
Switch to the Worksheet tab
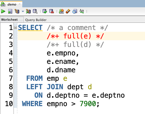pyautogui.click(x=12, y=20)
